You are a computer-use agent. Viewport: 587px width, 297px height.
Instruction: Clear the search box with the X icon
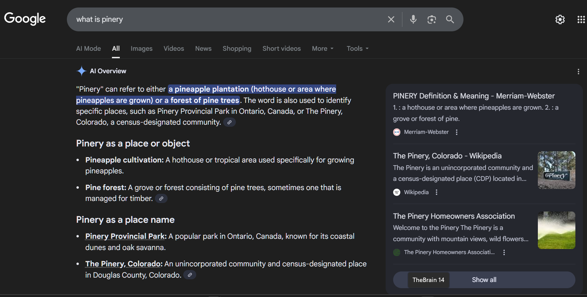pyautogui.click(x=391, y=19)
